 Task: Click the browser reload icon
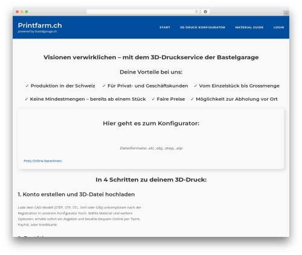click(x=196, y=12)
